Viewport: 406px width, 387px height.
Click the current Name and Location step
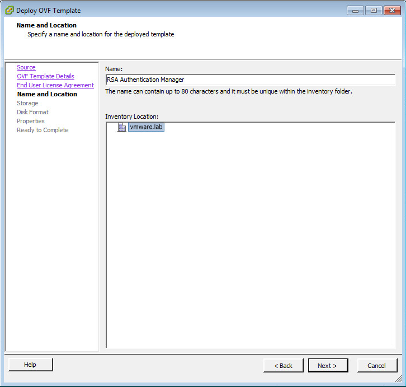47,94
